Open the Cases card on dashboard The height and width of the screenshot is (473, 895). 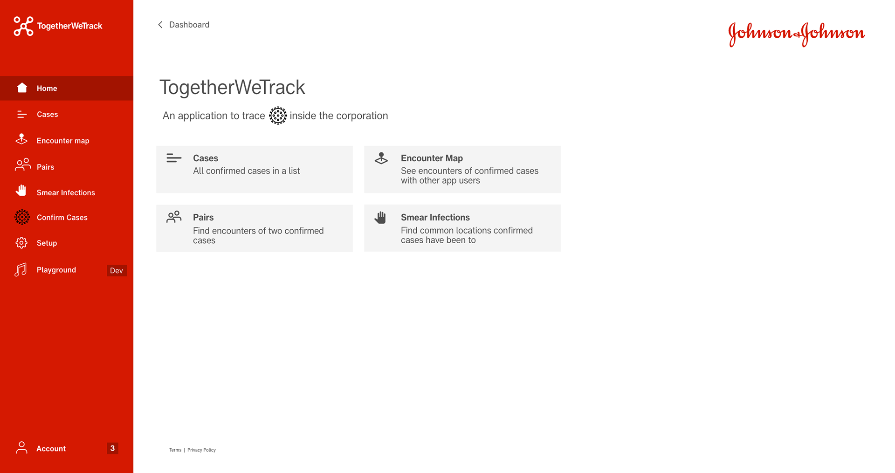pyautogui.click(x=255, y=169)
